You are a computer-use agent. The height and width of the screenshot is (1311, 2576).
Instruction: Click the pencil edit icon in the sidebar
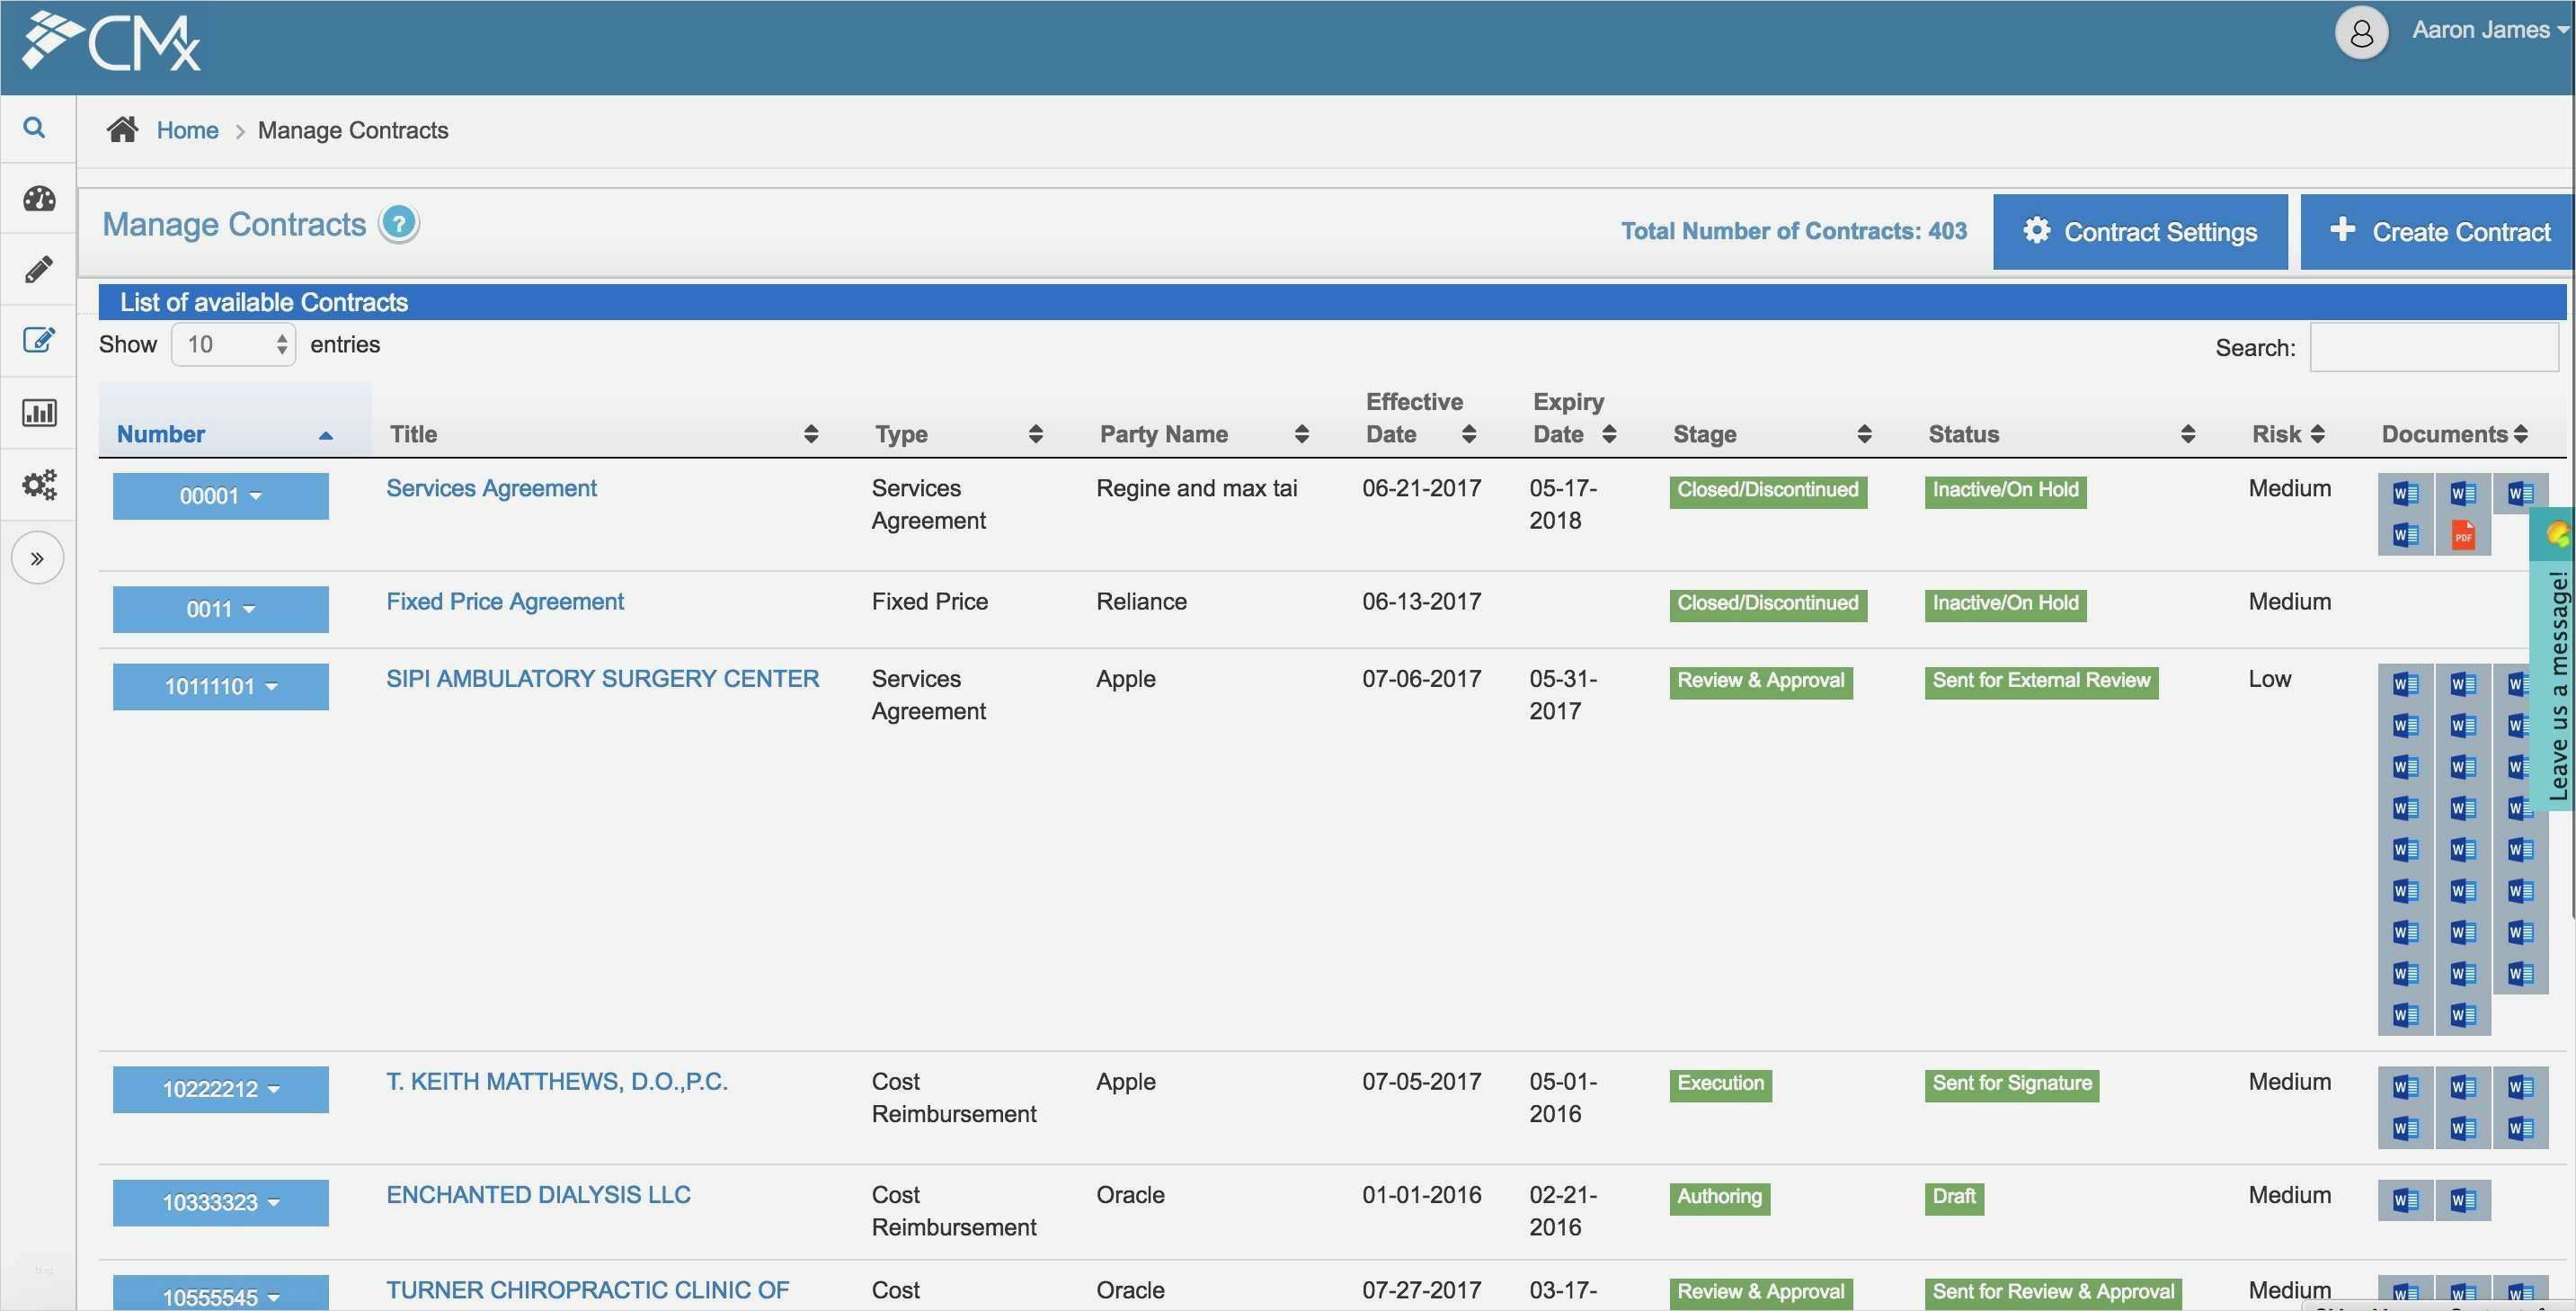pos(37,268)
